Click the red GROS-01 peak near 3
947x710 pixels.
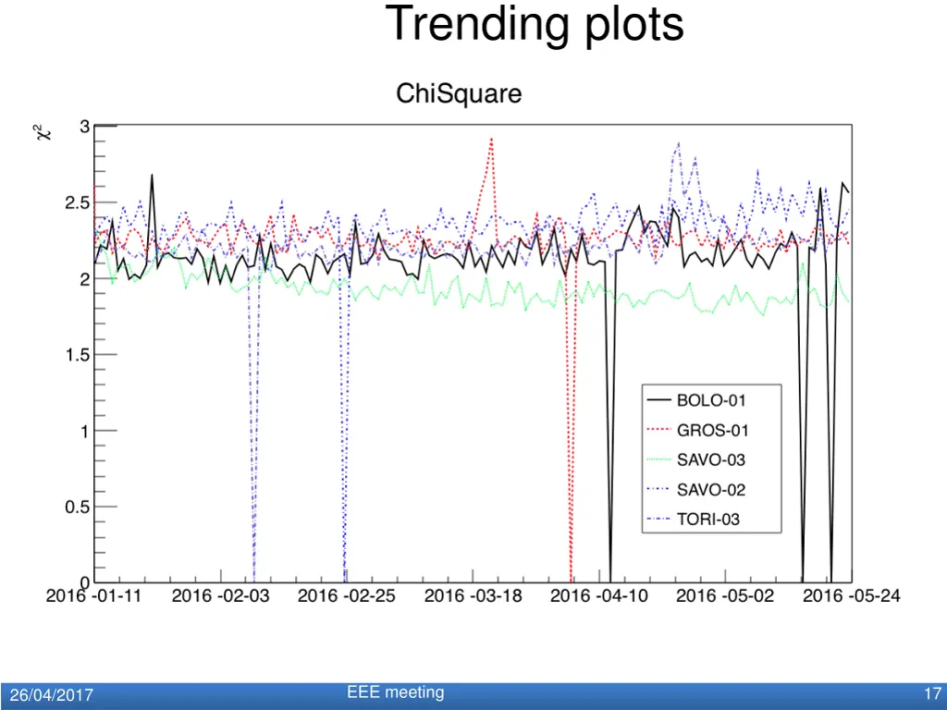tap(491, 141)
